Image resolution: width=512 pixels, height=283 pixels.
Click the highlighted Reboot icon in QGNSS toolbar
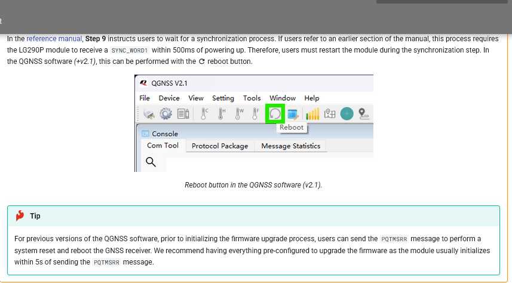(x=275, y=113)
